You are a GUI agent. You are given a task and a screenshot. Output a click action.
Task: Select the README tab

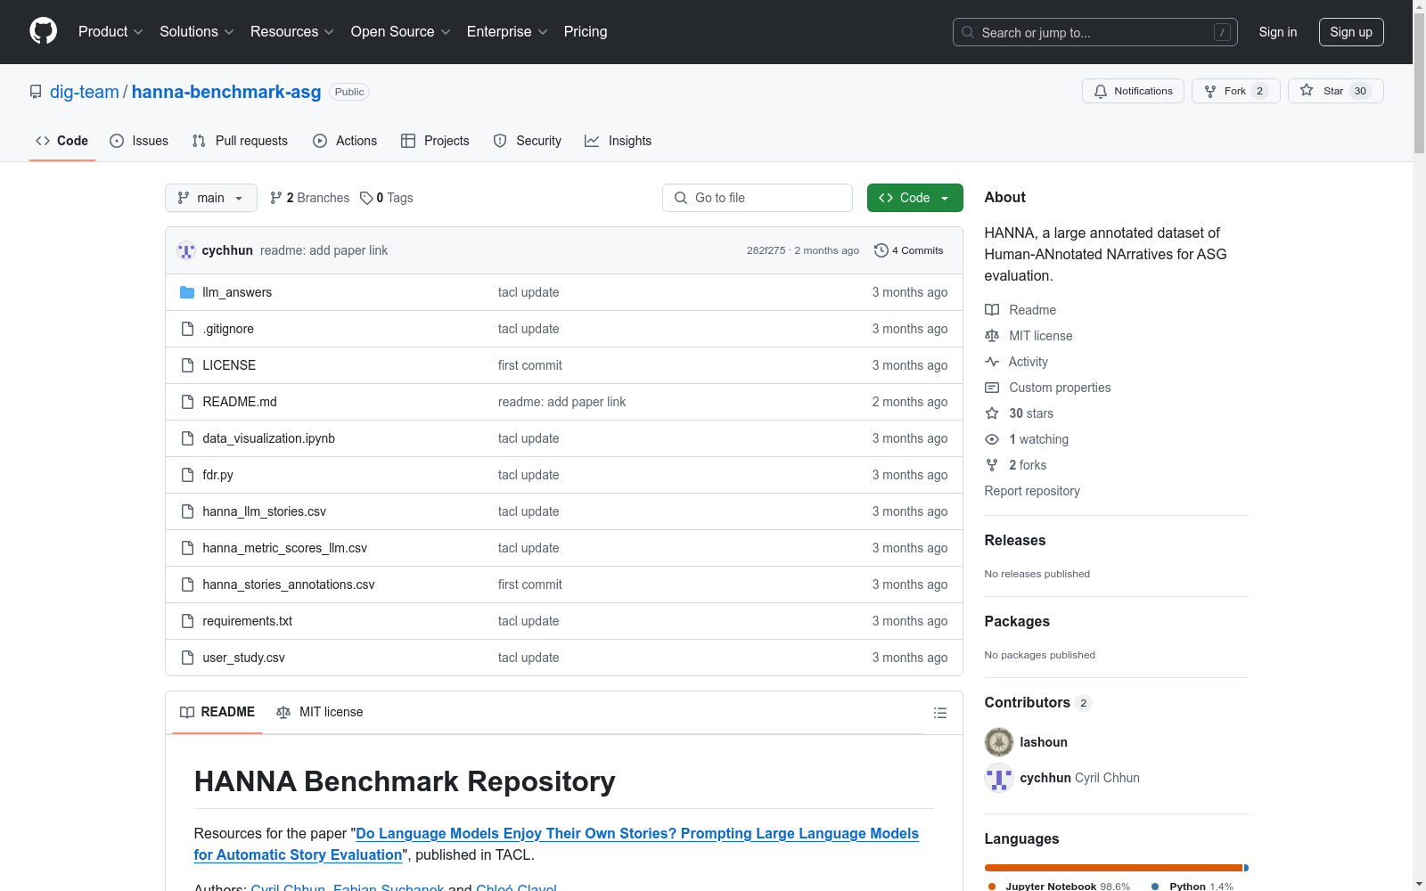click(x=217, y=712)
